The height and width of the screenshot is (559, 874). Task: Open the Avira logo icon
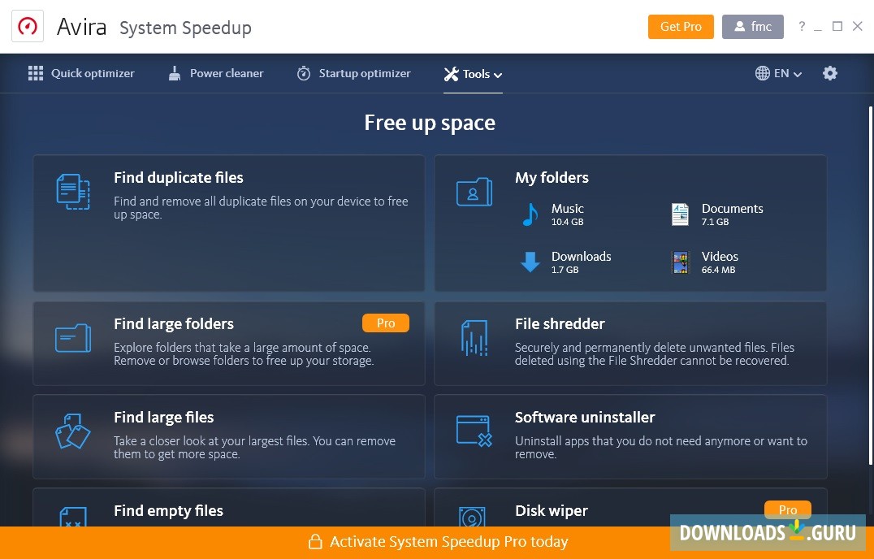[28, 25]
